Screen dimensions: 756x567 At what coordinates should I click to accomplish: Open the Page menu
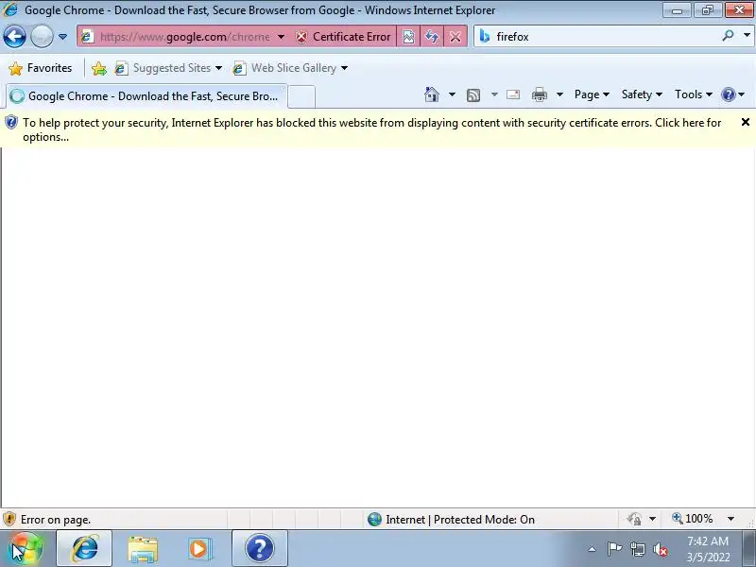[x=592, y=94]
